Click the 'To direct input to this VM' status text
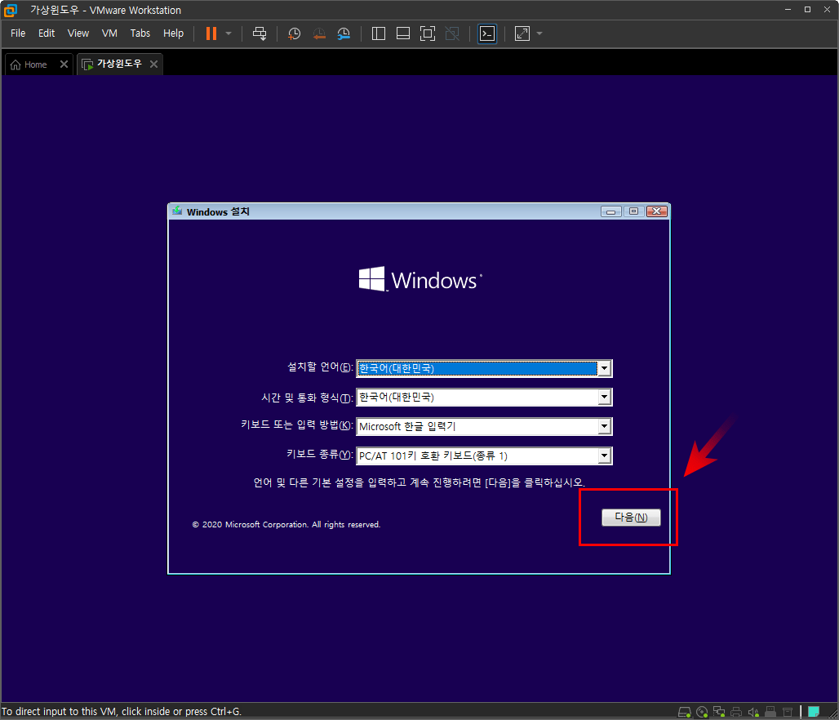Viewport: 839px width, 720px height. coord(122,712)
